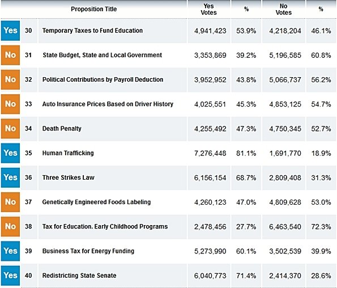
Task: Click the 72.3% No percentage cell
Action: [321, 227]
